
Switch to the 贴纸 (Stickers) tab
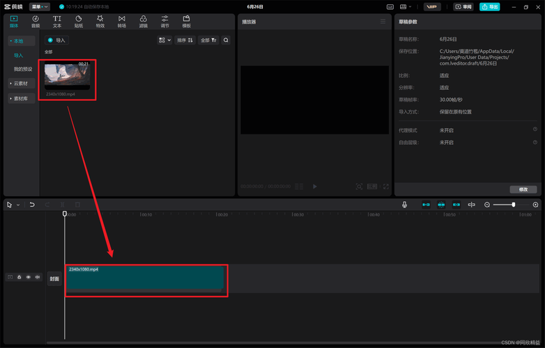point(79,21)
